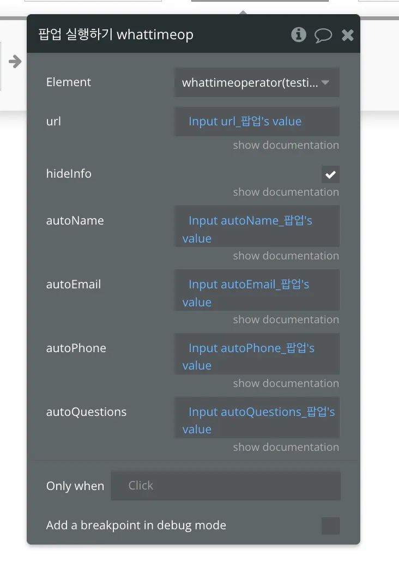Show documentation for the url field
The image size is (399, 568).
click(x=286, y=146)
